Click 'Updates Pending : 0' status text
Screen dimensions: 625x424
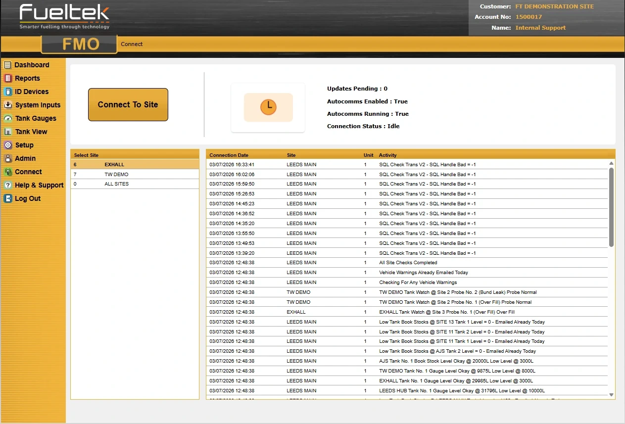[357, 89]
